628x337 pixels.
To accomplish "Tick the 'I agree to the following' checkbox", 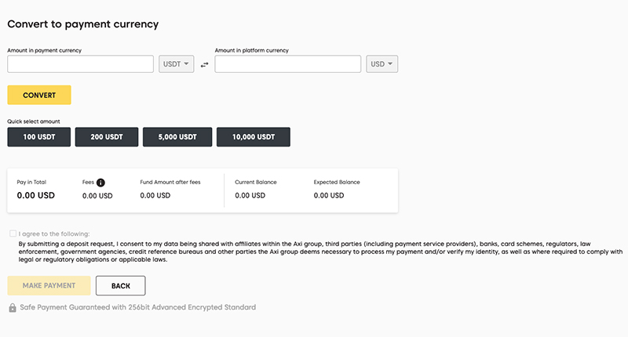I will (x=13, y=234).
